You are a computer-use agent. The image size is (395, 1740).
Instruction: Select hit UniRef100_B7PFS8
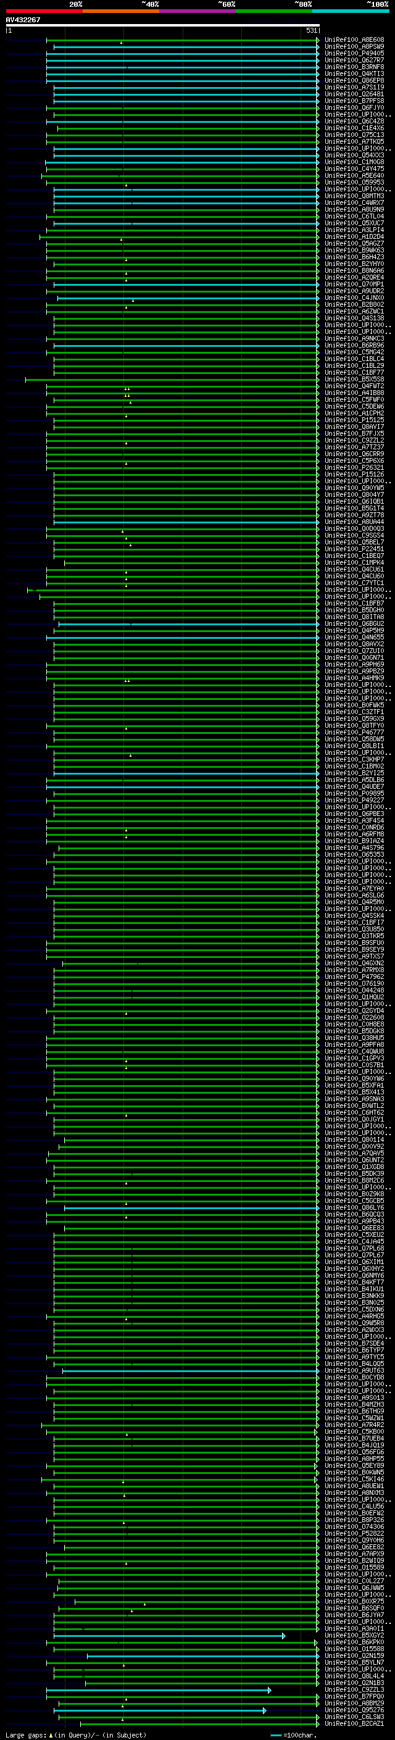(354, 101)
